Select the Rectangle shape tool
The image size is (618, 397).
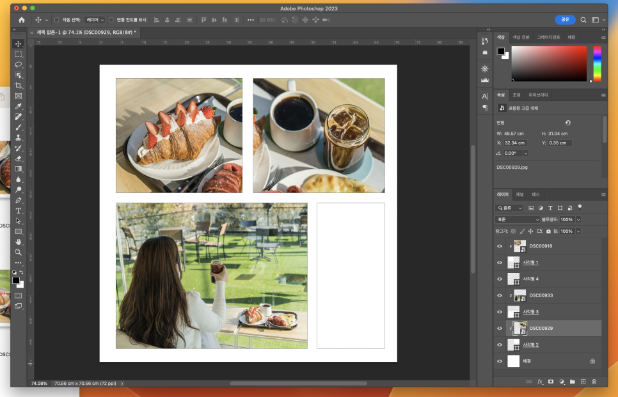(18, 231)
